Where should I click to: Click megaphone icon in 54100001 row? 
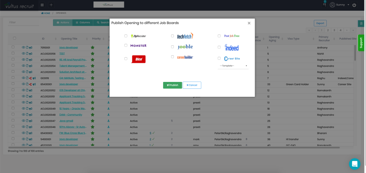(31, 139)
